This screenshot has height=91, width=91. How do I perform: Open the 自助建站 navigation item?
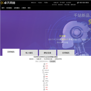pos(9,8)
